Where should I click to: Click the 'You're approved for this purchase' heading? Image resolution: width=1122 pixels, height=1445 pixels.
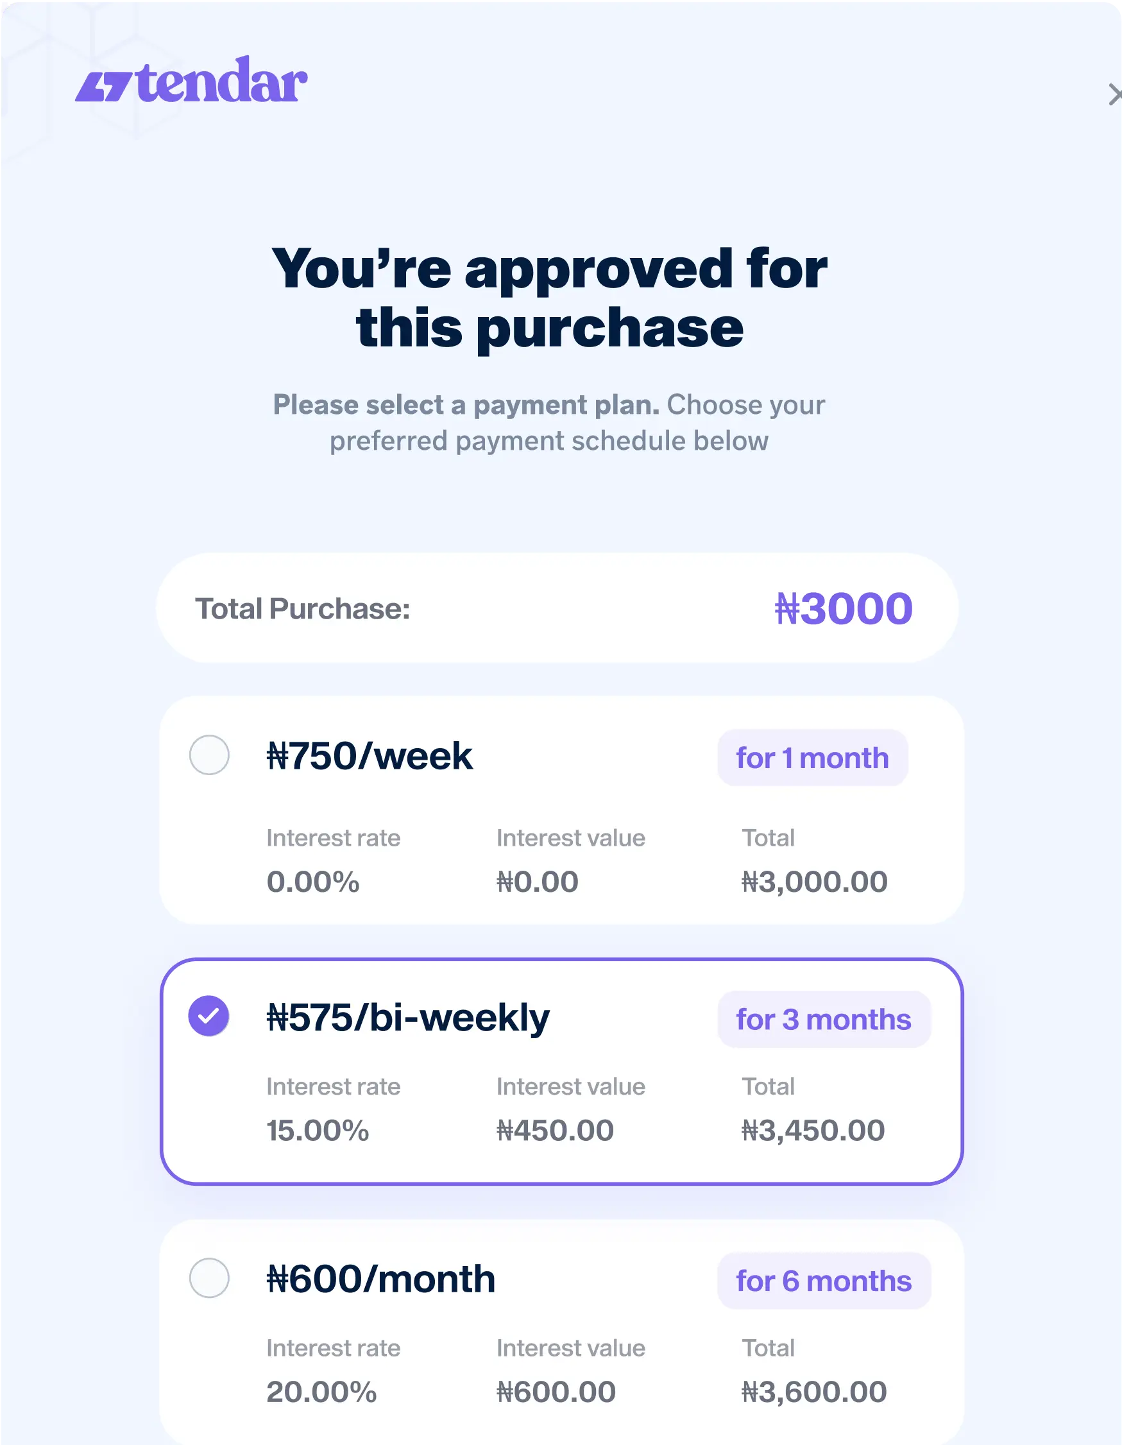point(550,298)
